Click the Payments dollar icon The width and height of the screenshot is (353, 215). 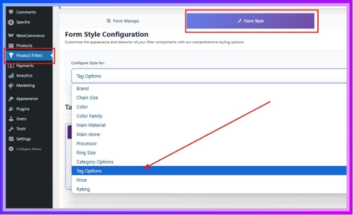[11, 66]
